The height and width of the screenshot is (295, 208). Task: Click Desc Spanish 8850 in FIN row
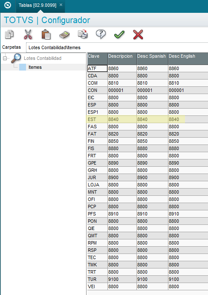click(152, 141)
